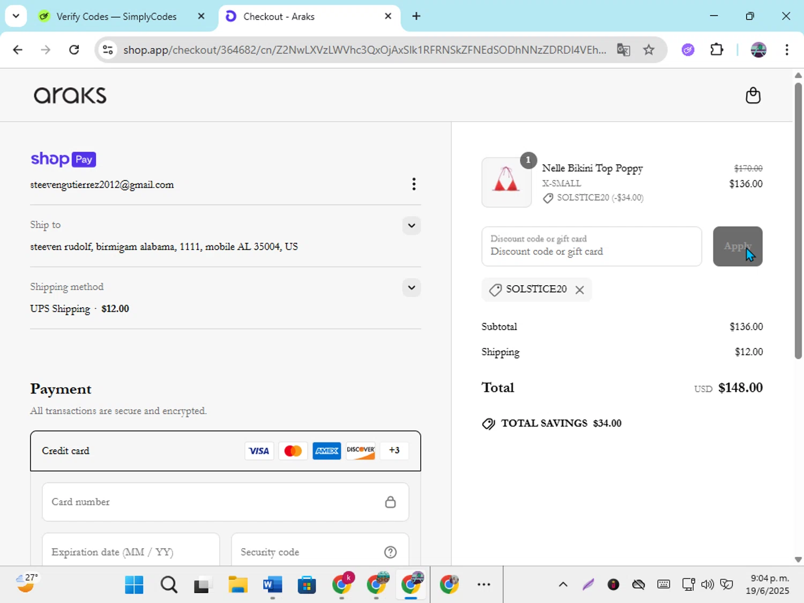Screen dimensions: 804x603
Task: Open the Security code help icon
Action: click(390, 552)
